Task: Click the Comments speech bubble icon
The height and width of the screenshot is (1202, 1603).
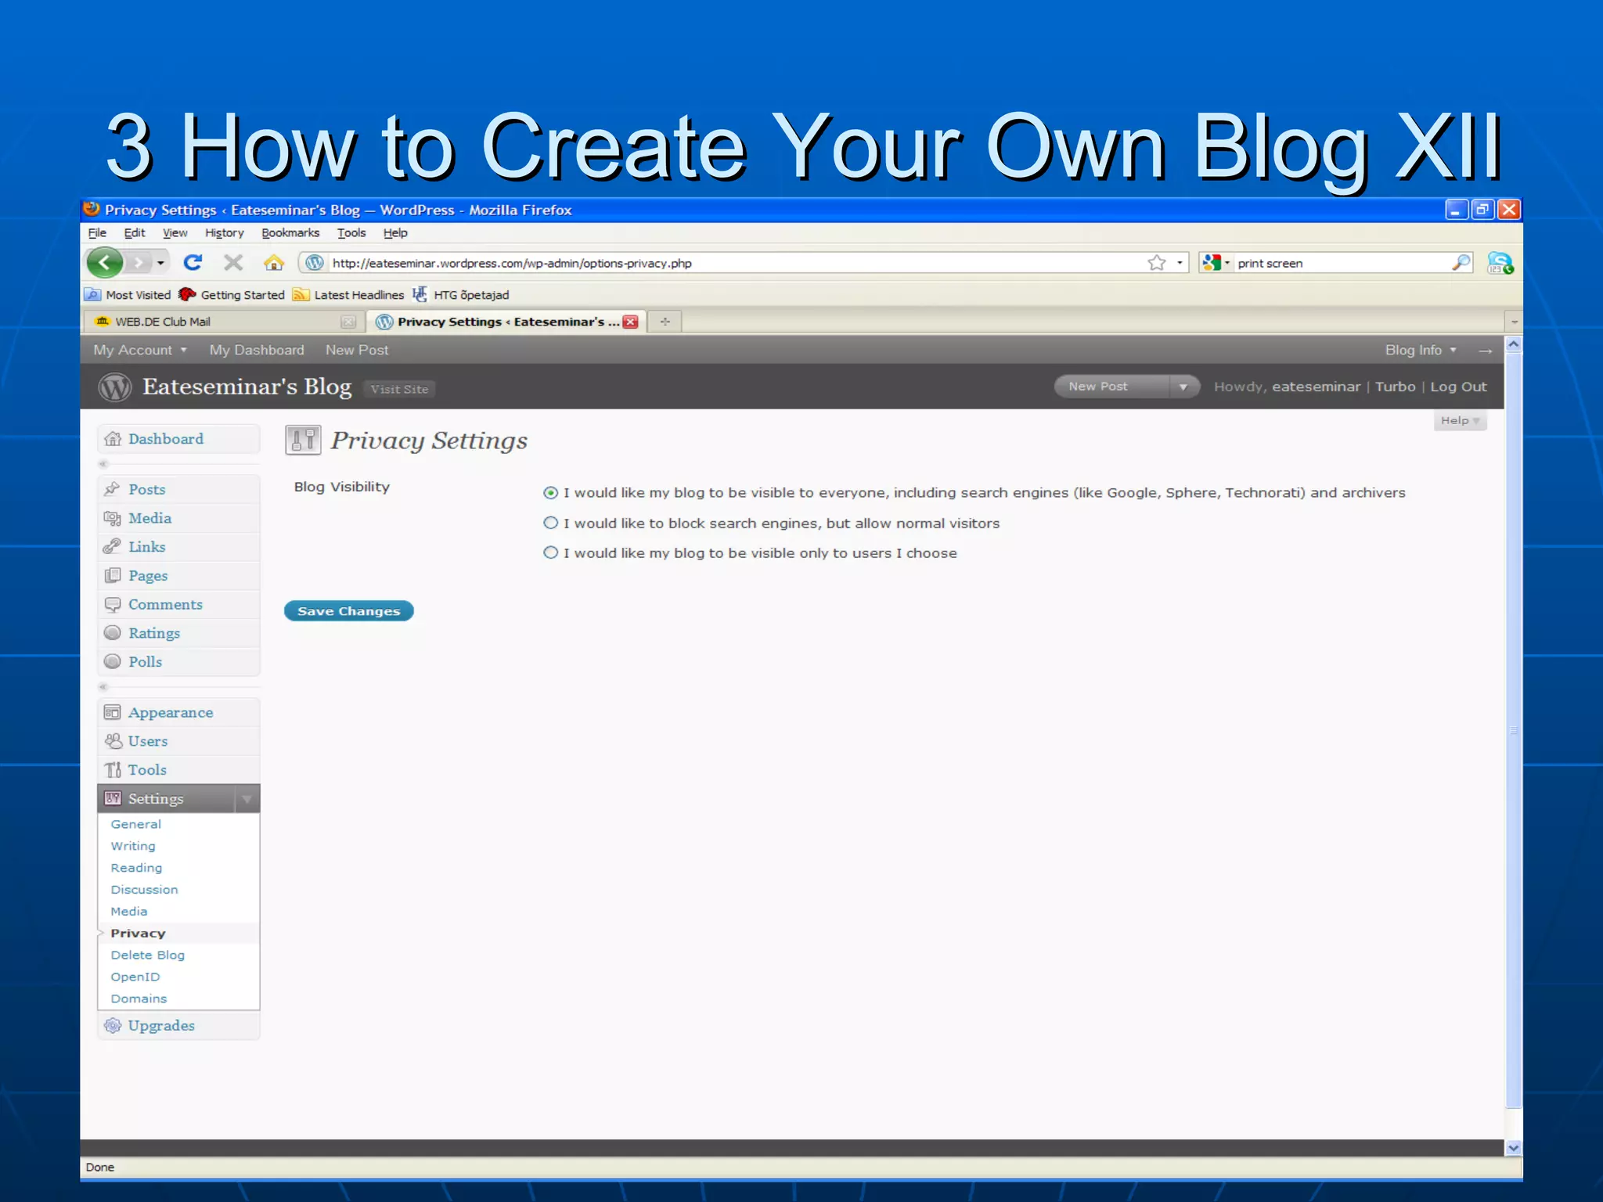Action: click(x=112, y=604)
